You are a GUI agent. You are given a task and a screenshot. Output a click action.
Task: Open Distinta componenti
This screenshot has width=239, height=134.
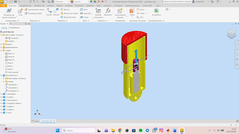(98, 13)
